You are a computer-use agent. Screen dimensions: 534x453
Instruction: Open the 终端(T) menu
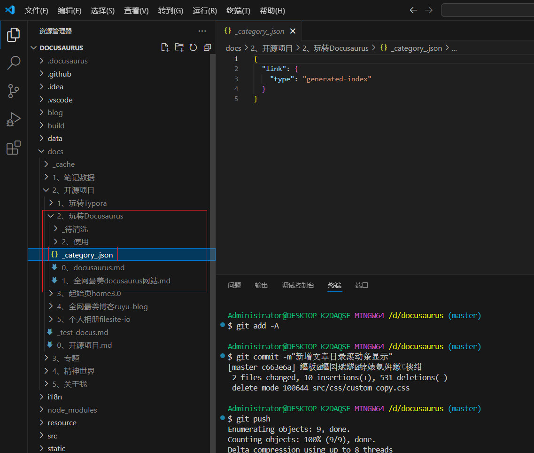click(239, 10)
